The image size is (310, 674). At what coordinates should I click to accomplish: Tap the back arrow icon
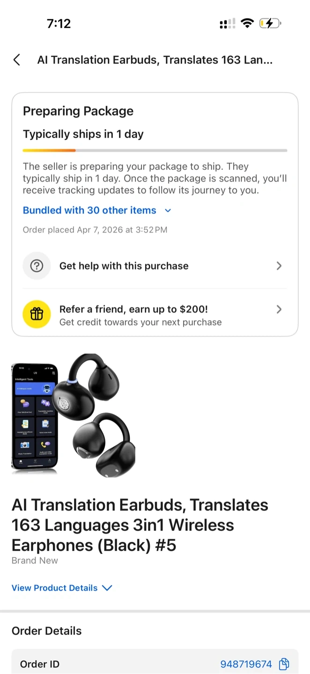coord(17,60)
